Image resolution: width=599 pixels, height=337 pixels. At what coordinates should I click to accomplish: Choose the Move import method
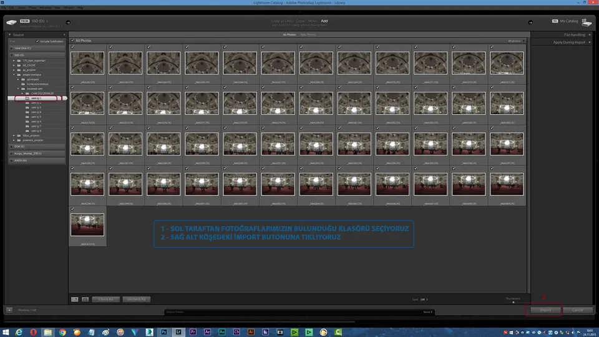coord(313,21)
